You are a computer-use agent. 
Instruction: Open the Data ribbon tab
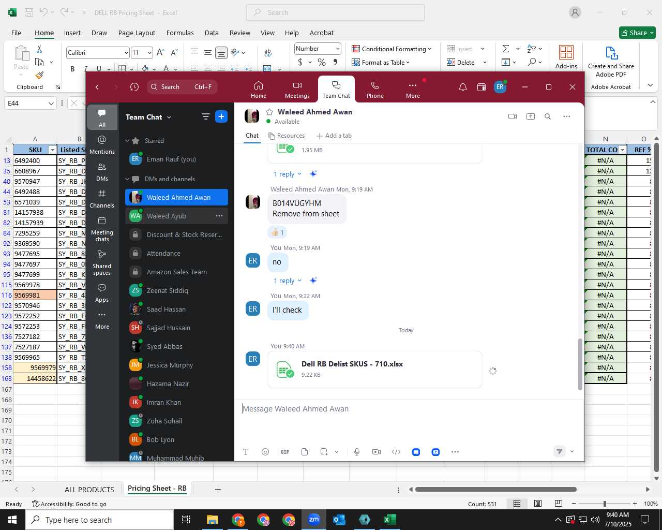pyautogui.click(x=212, y=33)
